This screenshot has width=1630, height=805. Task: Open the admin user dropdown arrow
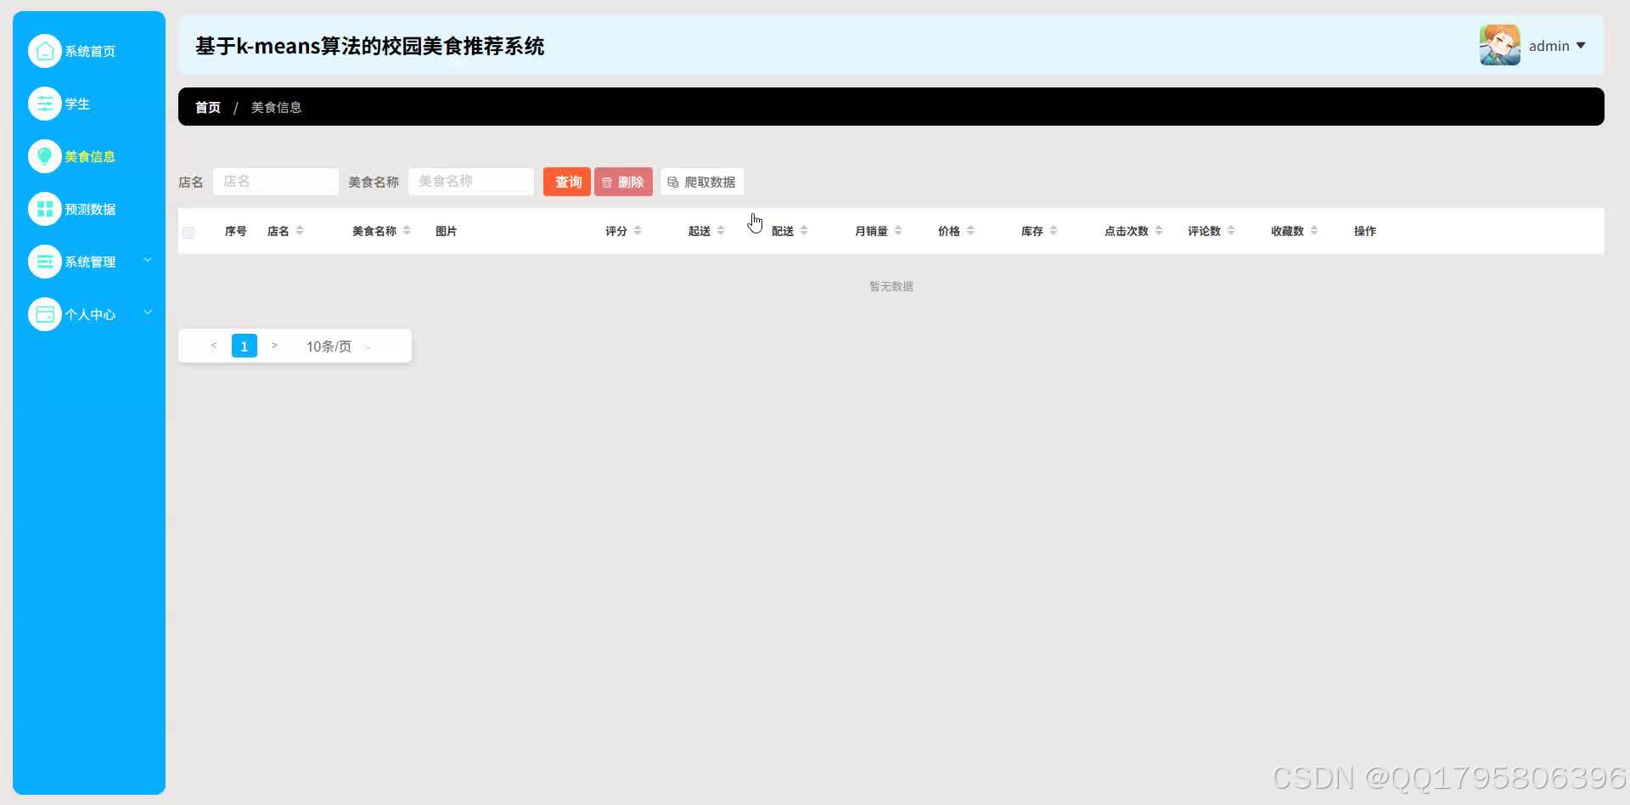coord(1581,46)
